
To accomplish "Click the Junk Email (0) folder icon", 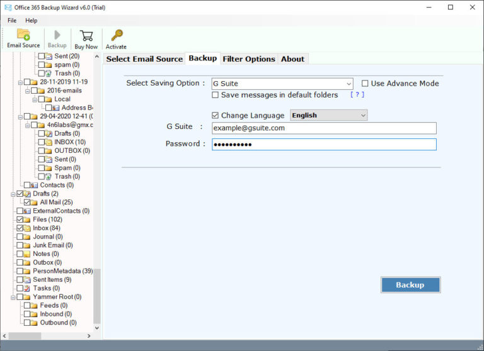I will [27, 245].
